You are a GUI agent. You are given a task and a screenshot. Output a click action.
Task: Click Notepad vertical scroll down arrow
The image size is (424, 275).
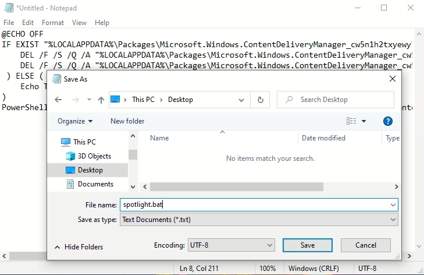click(419, 246)
